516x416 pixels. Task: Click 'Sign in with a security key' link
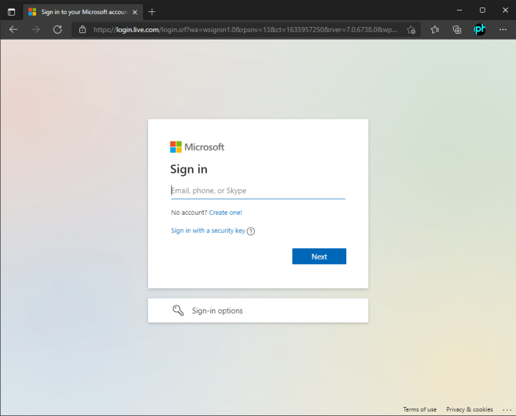pos(208,230)
